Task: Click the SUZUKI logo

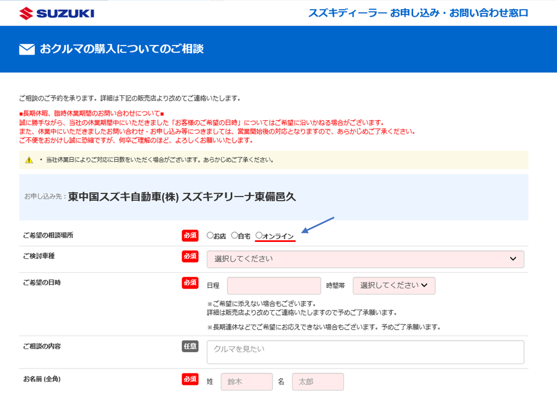Action: pos(57,14)
